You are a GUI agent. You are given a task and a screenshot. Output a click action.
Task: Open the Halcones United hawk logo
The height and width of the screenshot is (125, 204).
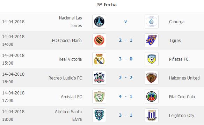tap(152, 78)
